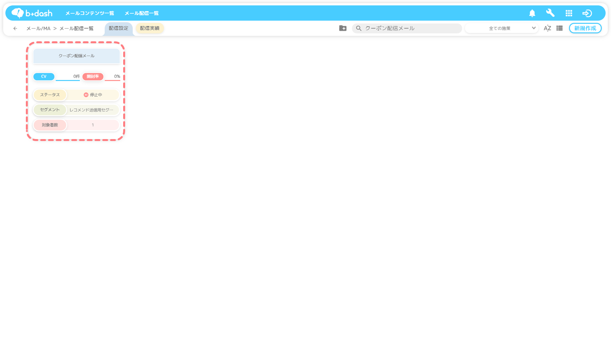Open メール配信一覧 menu in header

coord(142,13)
